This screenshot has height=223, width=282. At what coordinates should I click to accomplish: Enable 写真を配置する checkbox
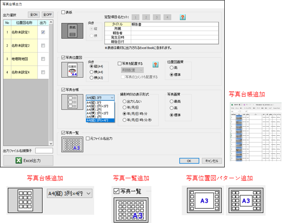tap(119, 63)
